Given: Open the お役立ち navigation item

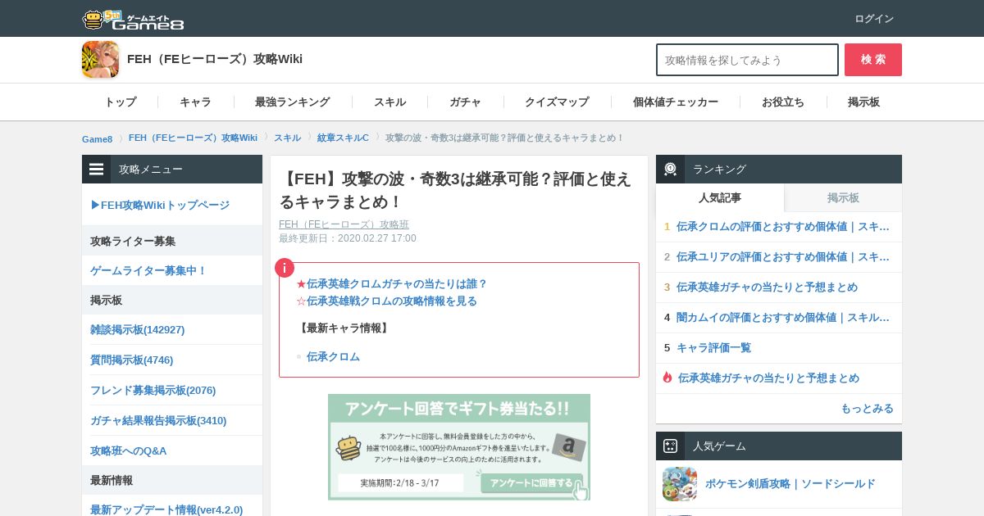Looking at the screenshot, I should click(783, 102).
